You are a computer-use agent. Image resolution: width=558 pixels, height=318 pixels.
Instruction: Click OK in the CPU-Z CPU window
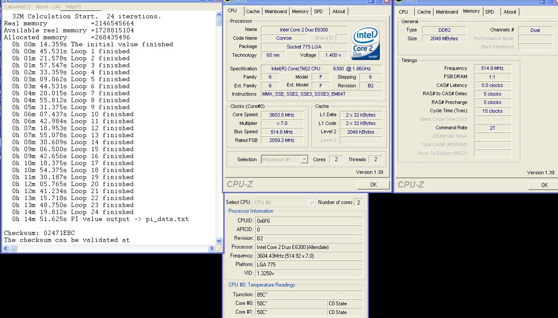373,185
